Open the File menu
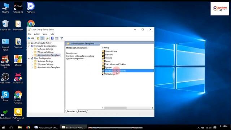 pyautogui.click(x=30, y=34)
